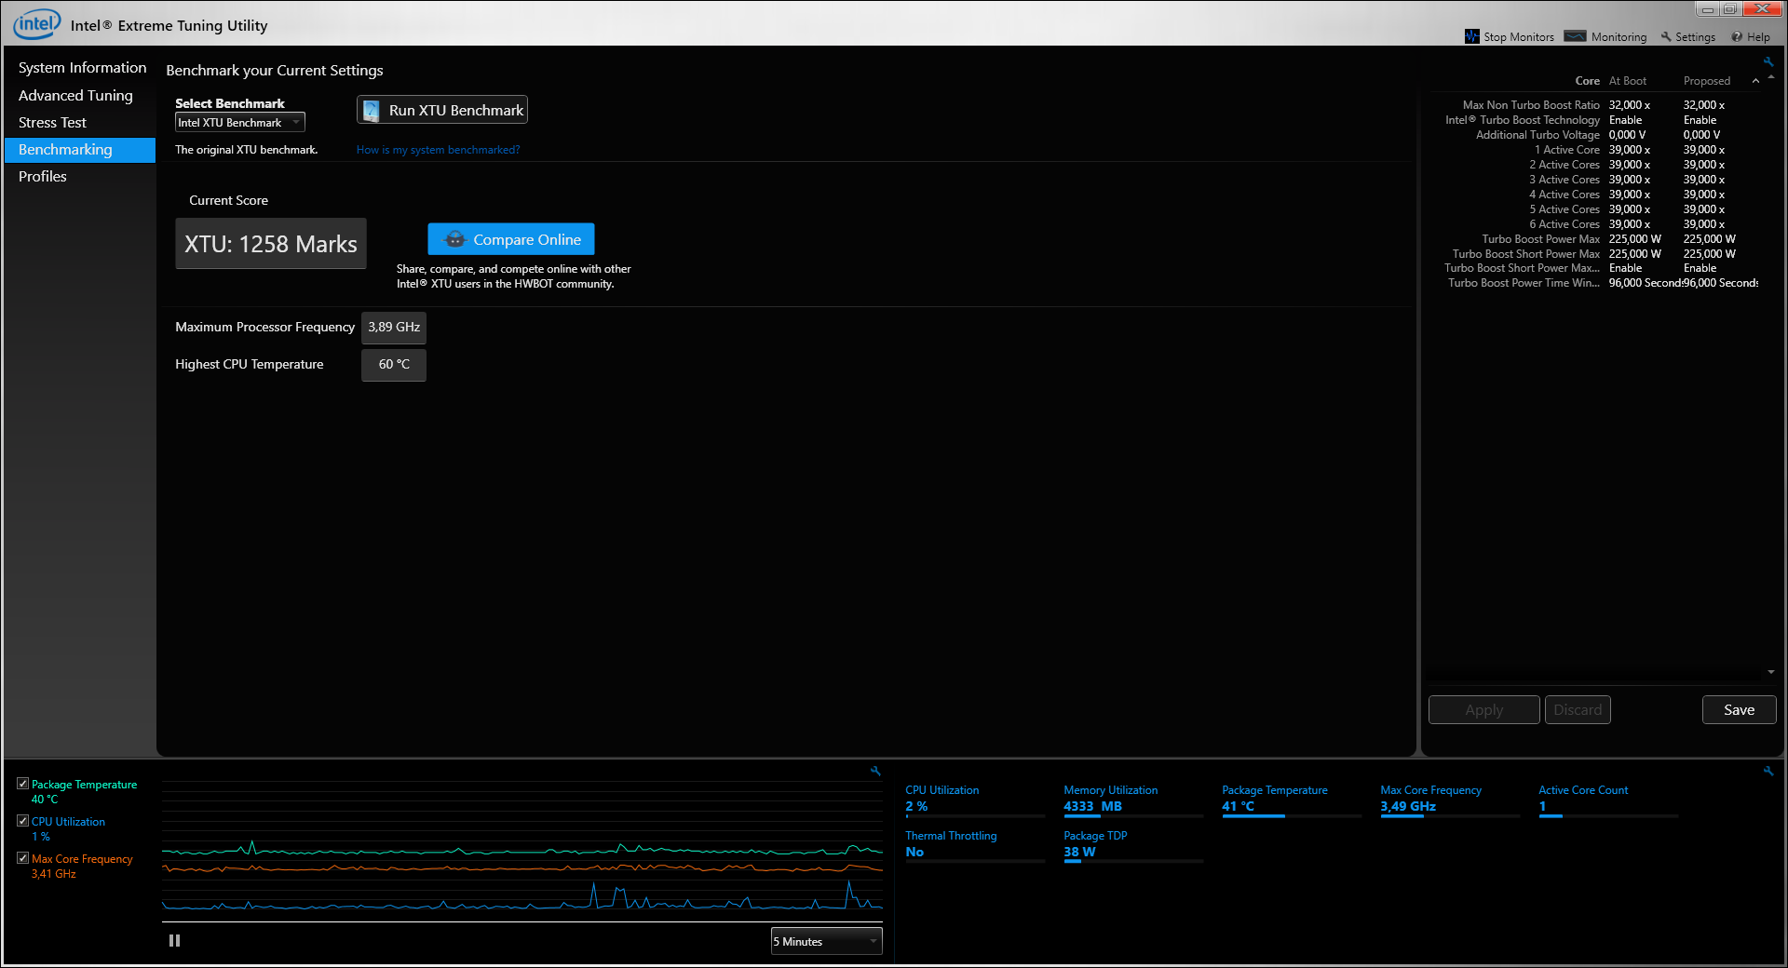Click the Apply button
1788x968 pixels.
tap(1483, 710)
